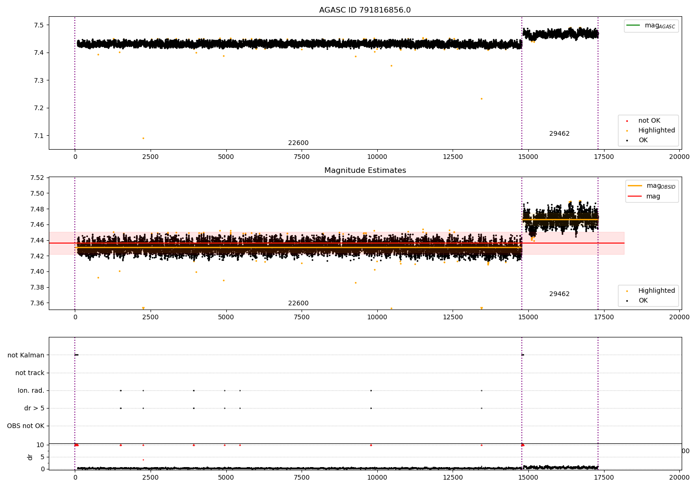
Task: Click the 7.48 tick on the middle plot
Action: (x=37, y=210)
